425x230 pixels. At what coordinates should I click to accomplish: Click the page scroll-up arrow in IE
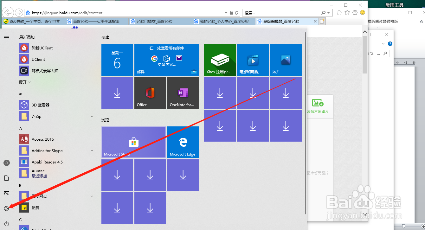(365, 32)
